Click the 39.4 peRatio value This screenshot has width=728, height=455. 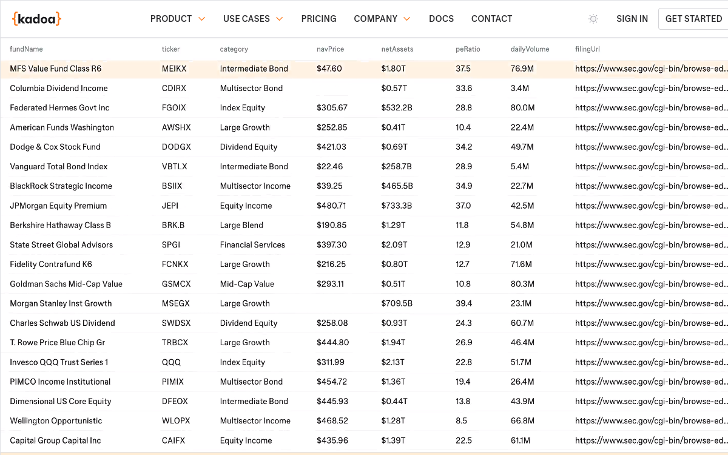coord(463,303)
